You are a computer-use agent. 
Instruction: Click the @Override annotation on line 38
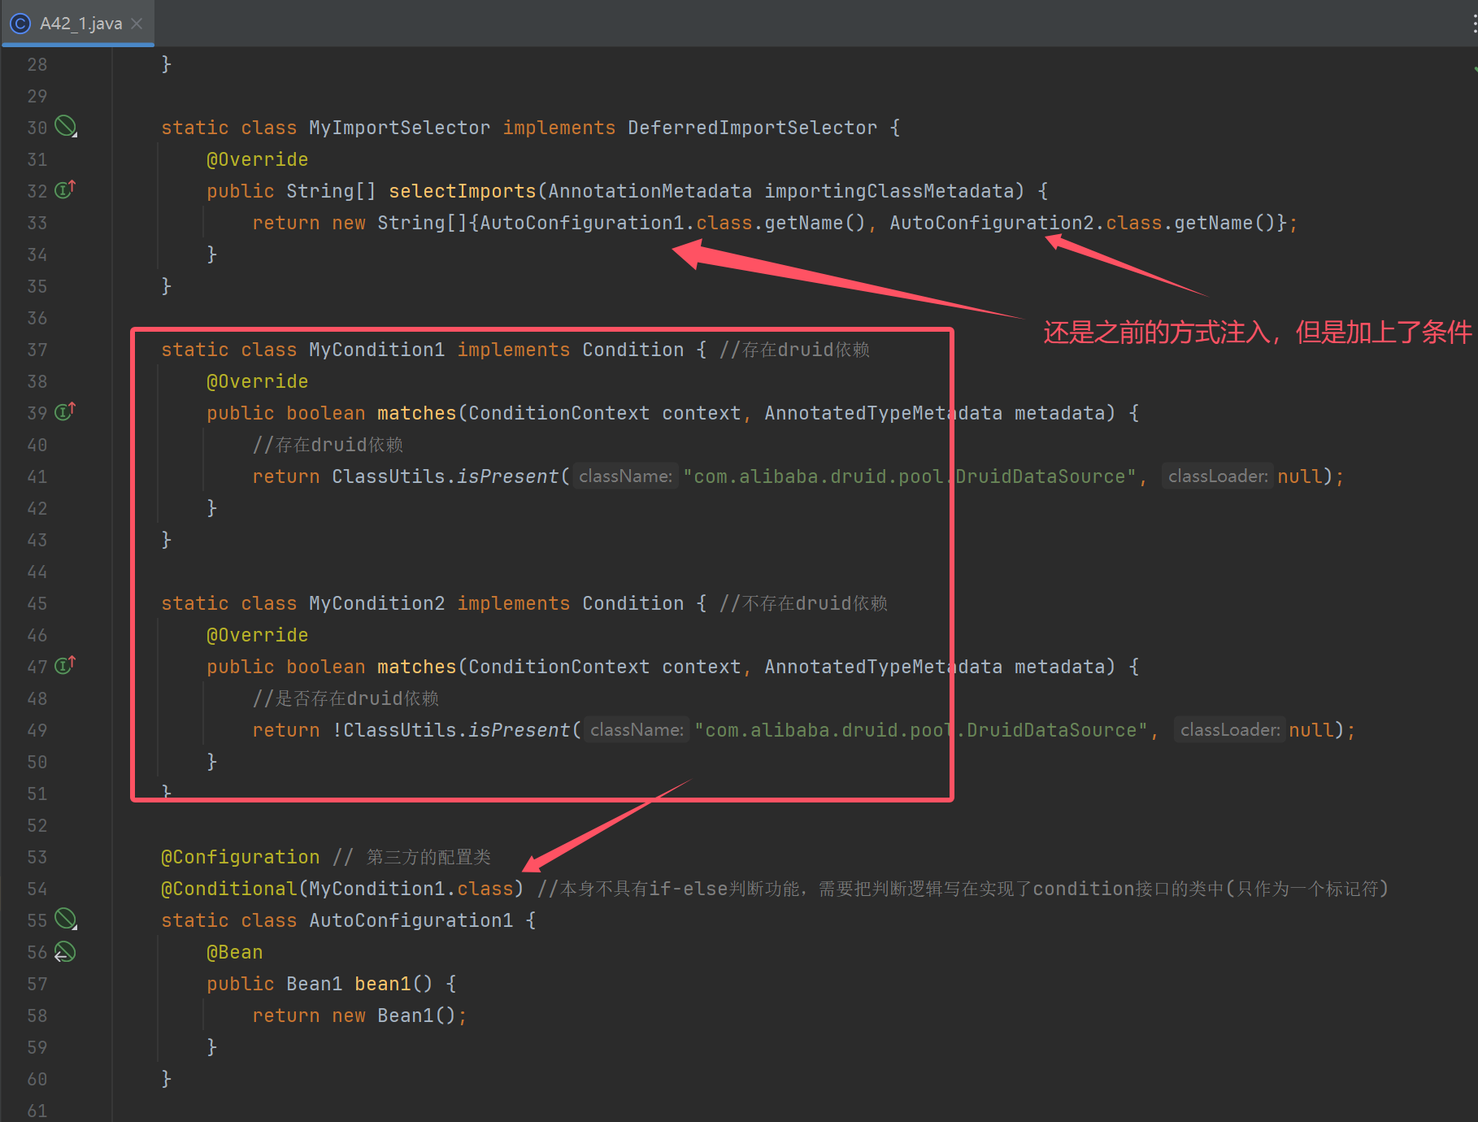click(x=257, y=381)
